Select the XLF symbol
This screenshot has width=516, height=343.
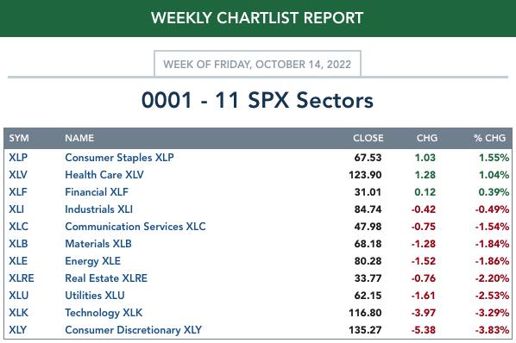18,192
